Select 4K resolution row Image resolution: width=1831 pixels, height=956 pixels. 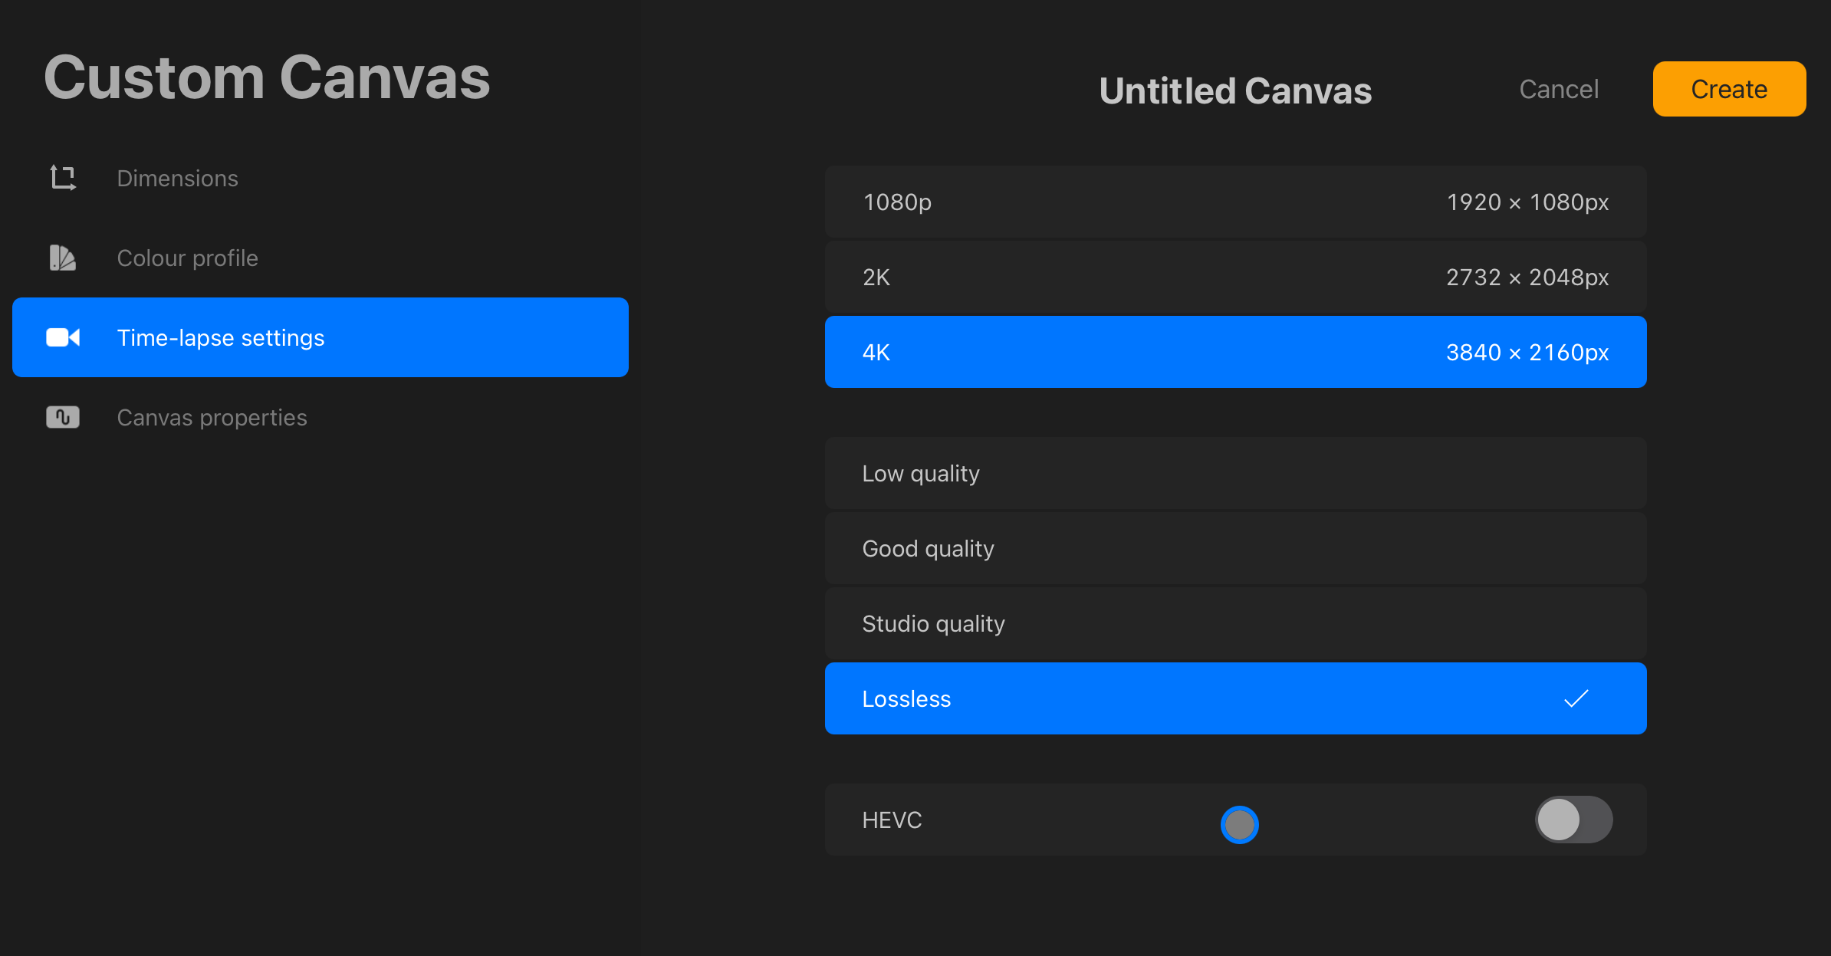[x=1234, y=353]
